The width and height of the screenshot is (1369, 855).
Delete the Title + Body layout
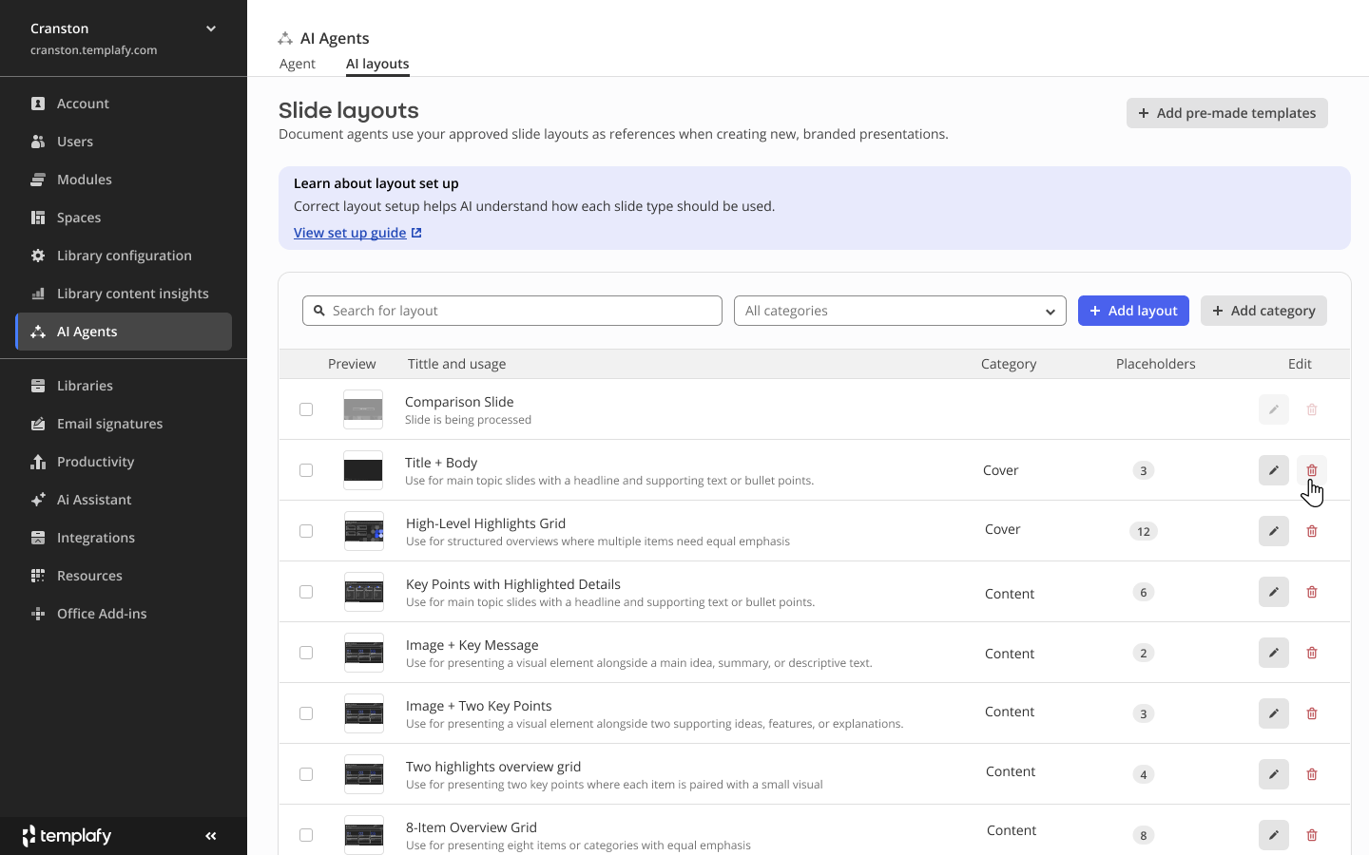1312,470
